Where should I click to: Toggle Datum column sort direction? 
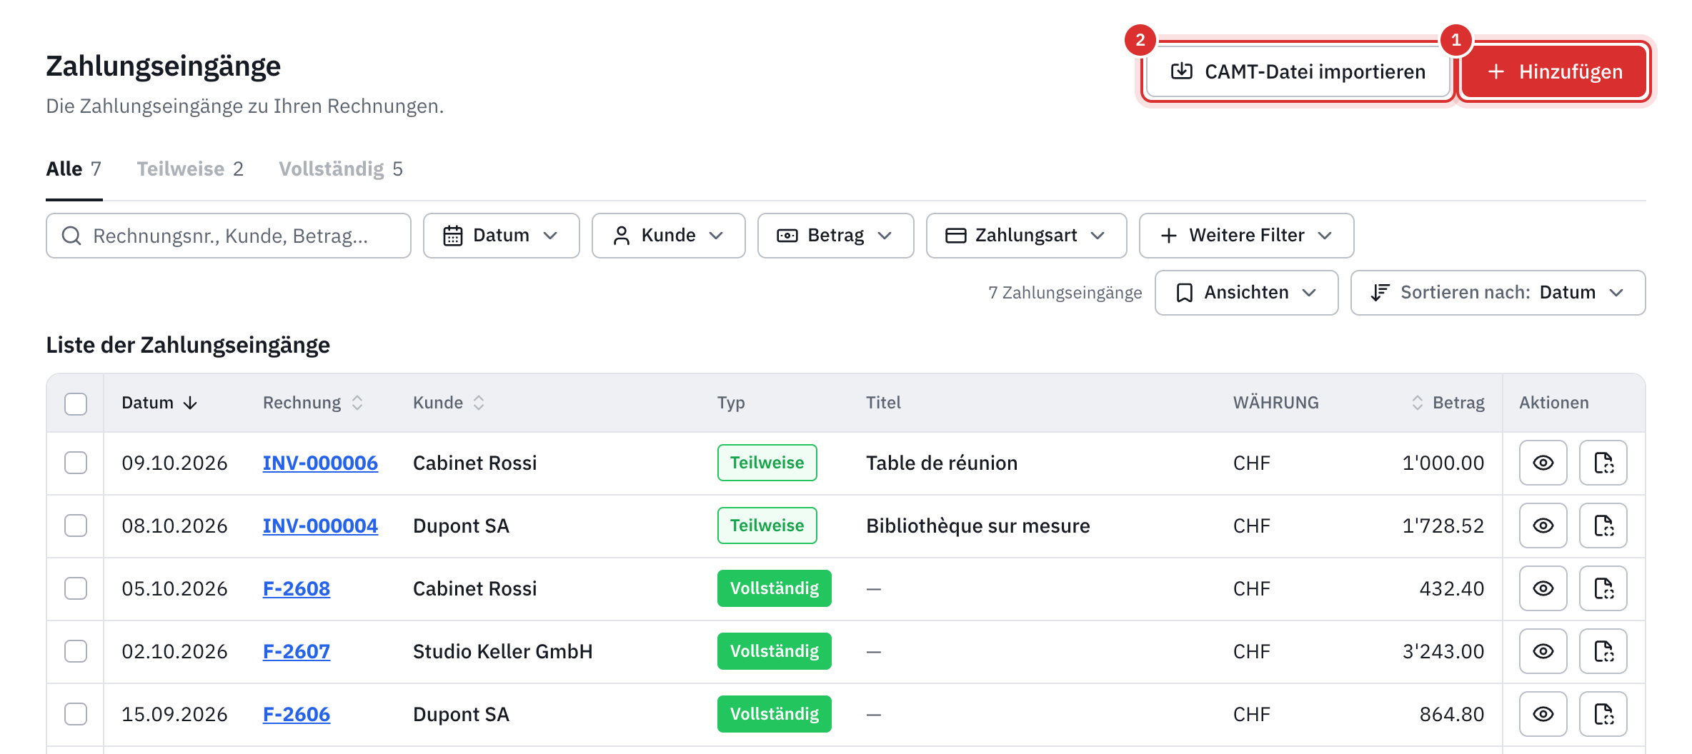pyautogui.click(x=159, y=403)
